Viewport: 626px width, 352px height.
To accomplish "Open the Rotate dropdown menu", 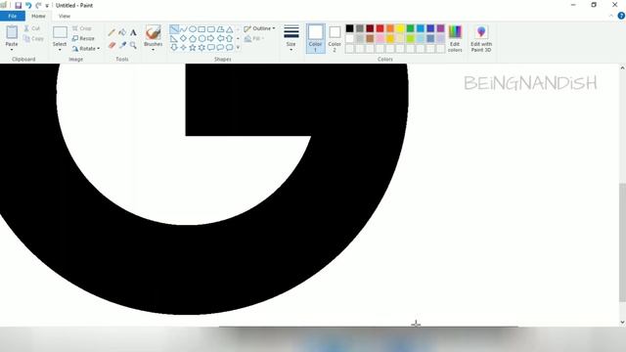I will (x=86, y=48).
